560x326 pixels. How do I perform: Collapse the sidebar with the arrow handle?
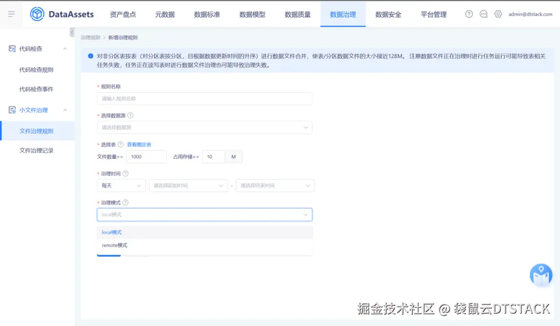pos(72,33)
